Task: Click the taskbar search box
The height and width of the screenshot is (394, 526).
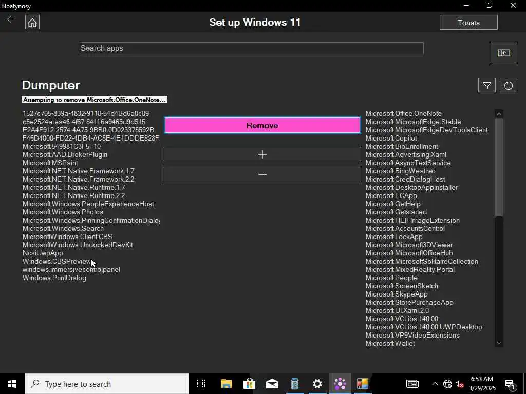Action: coord(107,384)
